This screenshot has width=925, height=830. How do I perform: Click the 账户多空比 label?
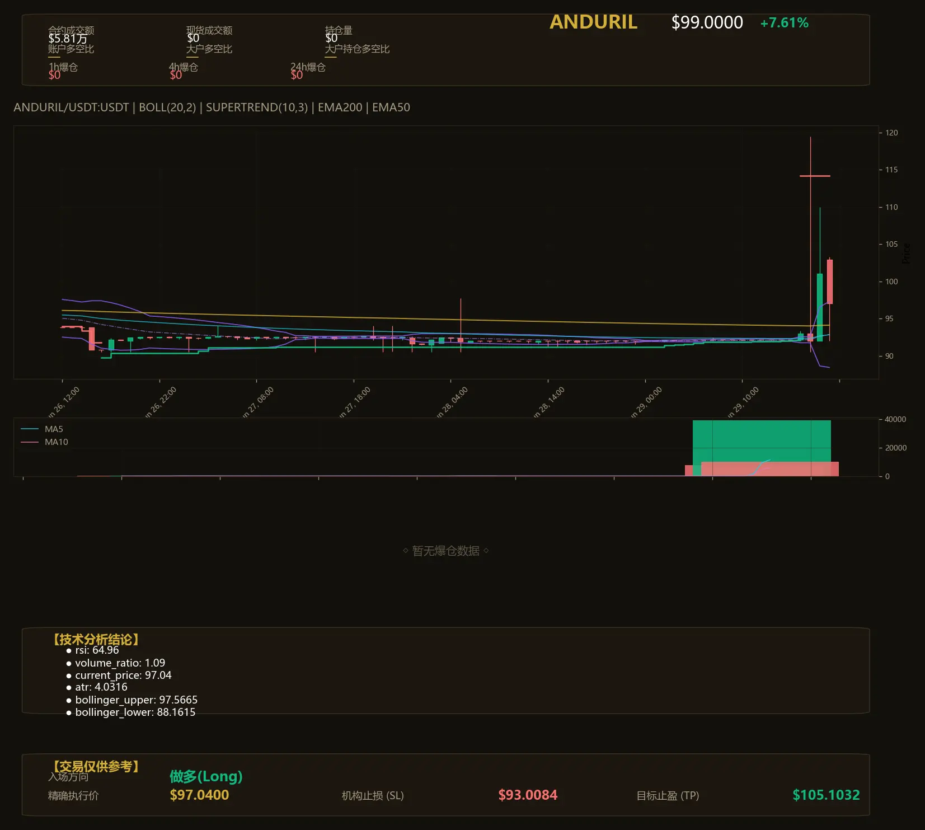pyautogui.click(x=71, y=49)
